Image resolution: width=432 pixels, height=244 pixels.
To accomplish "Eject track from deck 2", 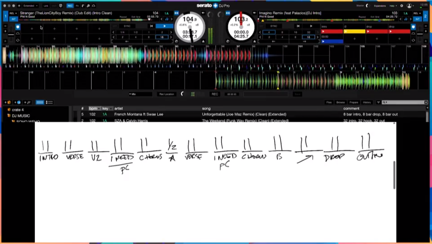I will [x=254, y=41].
